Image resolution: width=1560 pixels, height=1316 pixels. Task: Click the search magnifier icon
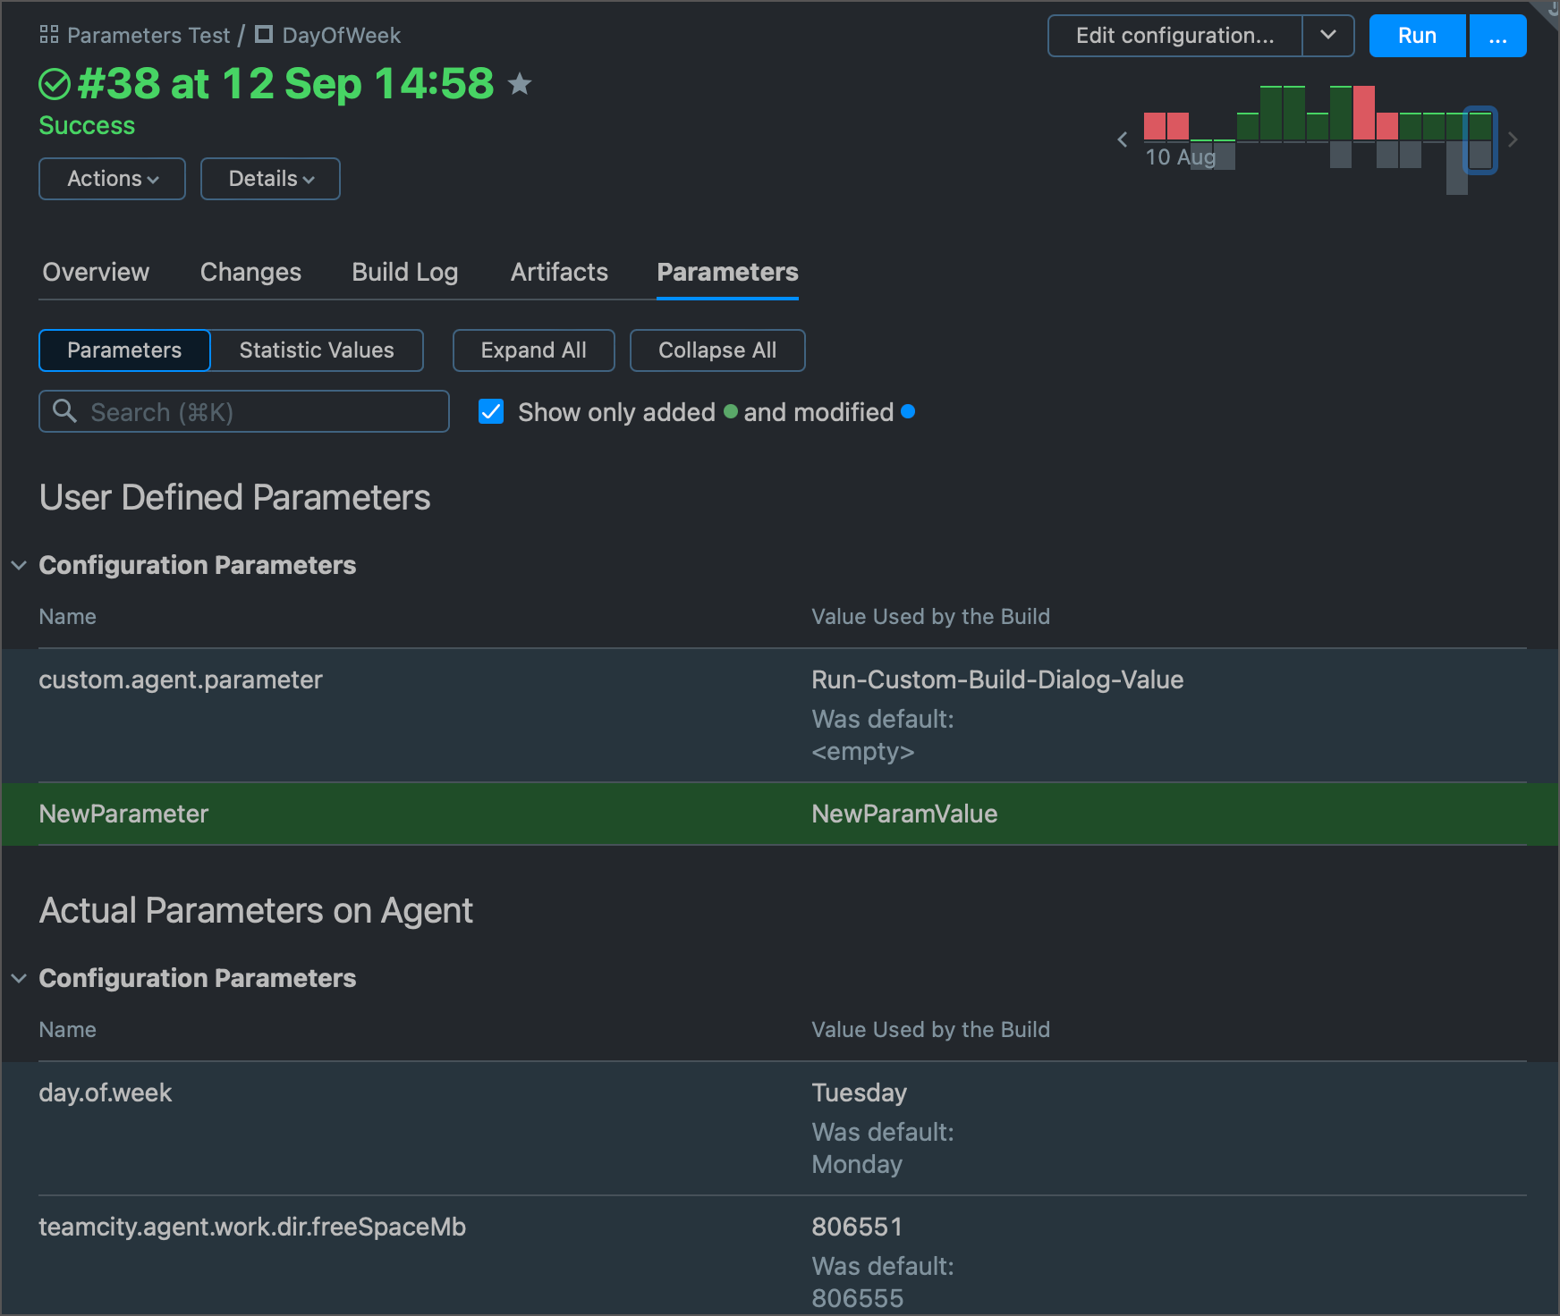tap(64, 411)
